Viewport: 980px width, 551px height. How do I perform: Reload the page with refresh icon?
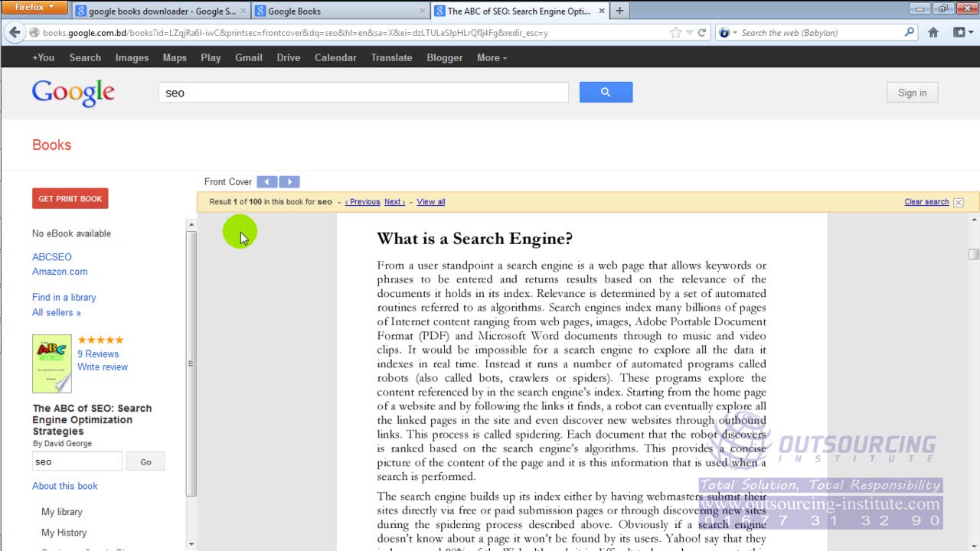point(701,33)
